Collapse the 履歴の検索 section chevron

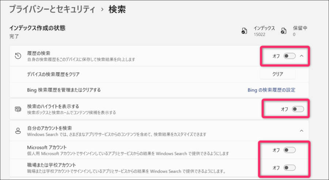[x=302, y=56]
